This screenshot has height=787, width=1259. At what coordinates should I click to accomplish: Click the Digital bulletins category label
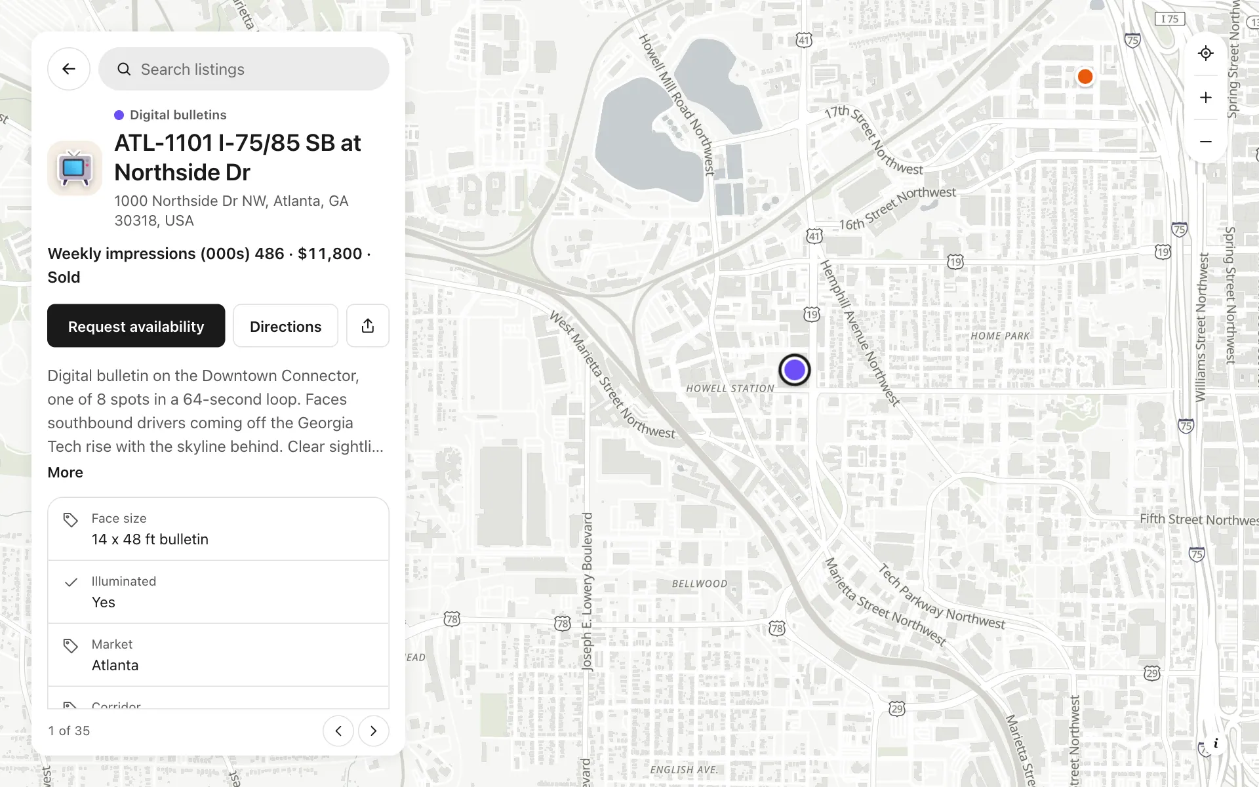click(178, 115)
